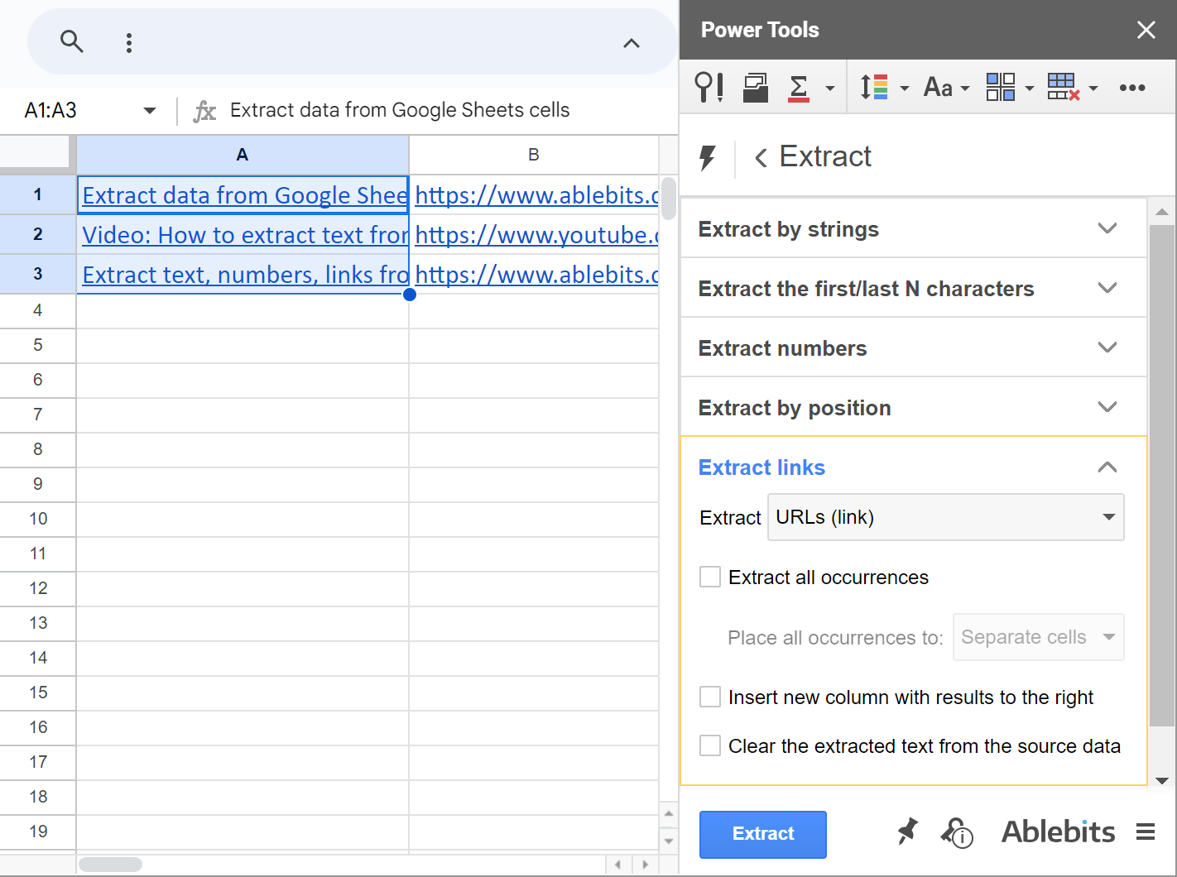The width and height of the screenshot is (1177, 877).
Task: Pin the Power Tools sidebar
Action: tap(908, 831)
